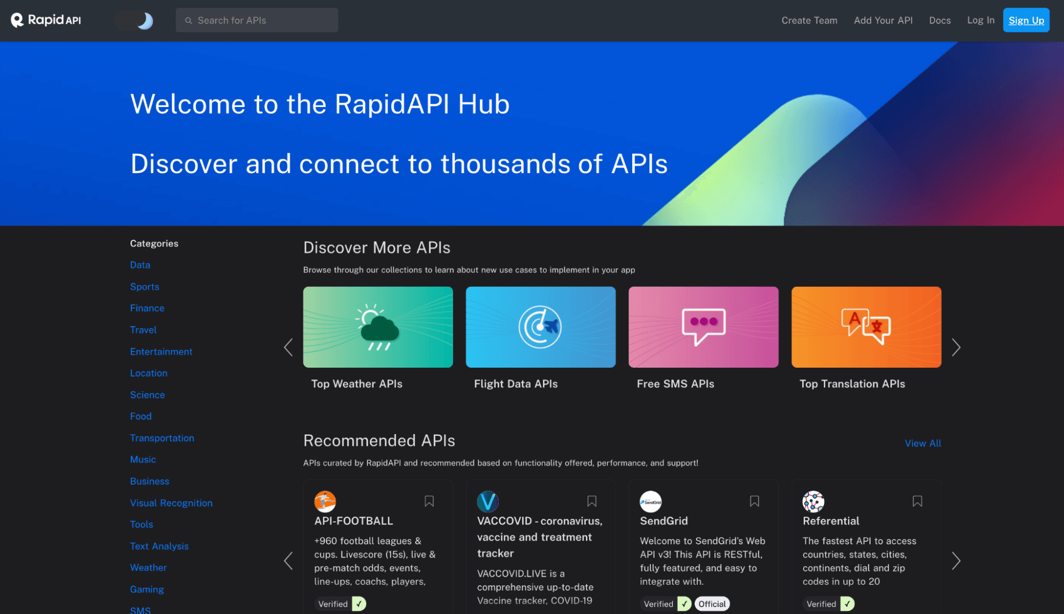Screen dimensions: 1064x614
Task: Bookmark the API-FOOTBALL API
Action: point(429,501)
